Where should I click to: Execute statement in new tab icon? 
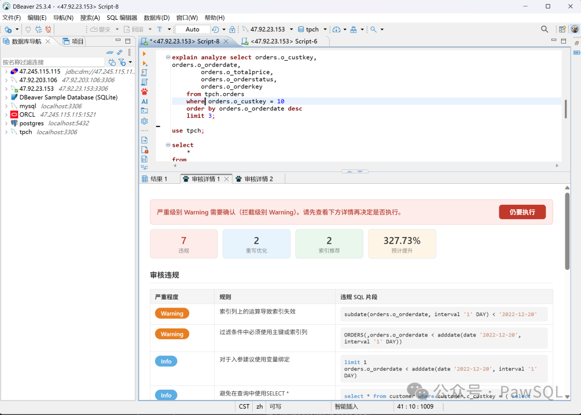pyautogui.click(x=145, y=63)
